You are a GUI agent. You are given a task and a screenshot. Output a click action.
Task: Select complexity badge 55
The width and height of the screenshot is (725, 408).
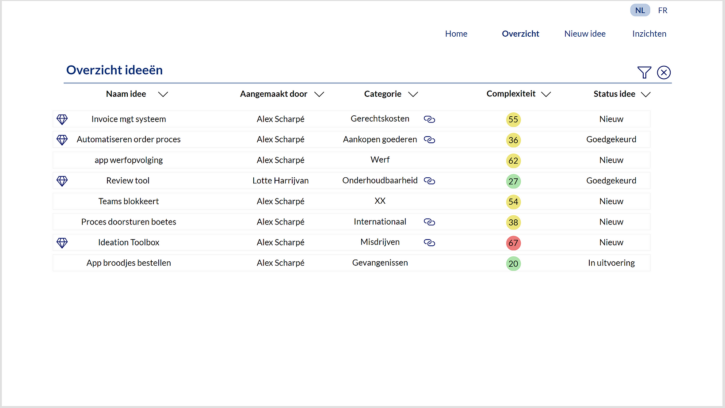pos(513,119)
